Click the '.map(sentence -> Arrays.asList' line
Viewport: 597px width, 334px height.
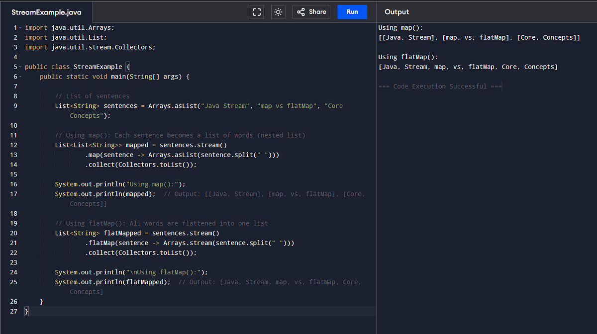click(182, 155)
